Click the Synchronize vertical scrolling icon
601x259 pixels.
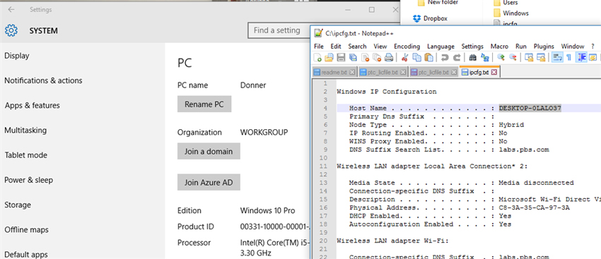click(529, 57)
